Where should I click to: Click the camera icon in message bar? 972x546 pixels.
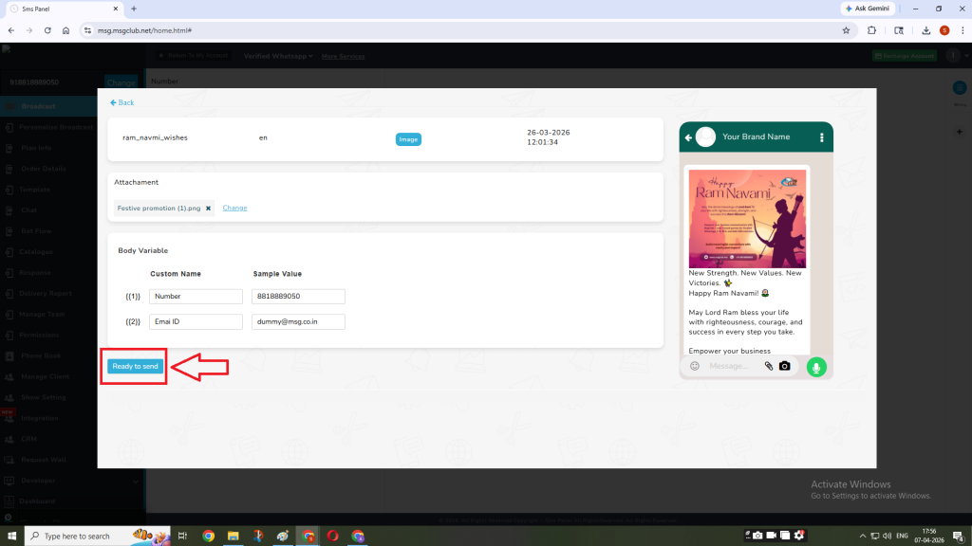[785, 366]
